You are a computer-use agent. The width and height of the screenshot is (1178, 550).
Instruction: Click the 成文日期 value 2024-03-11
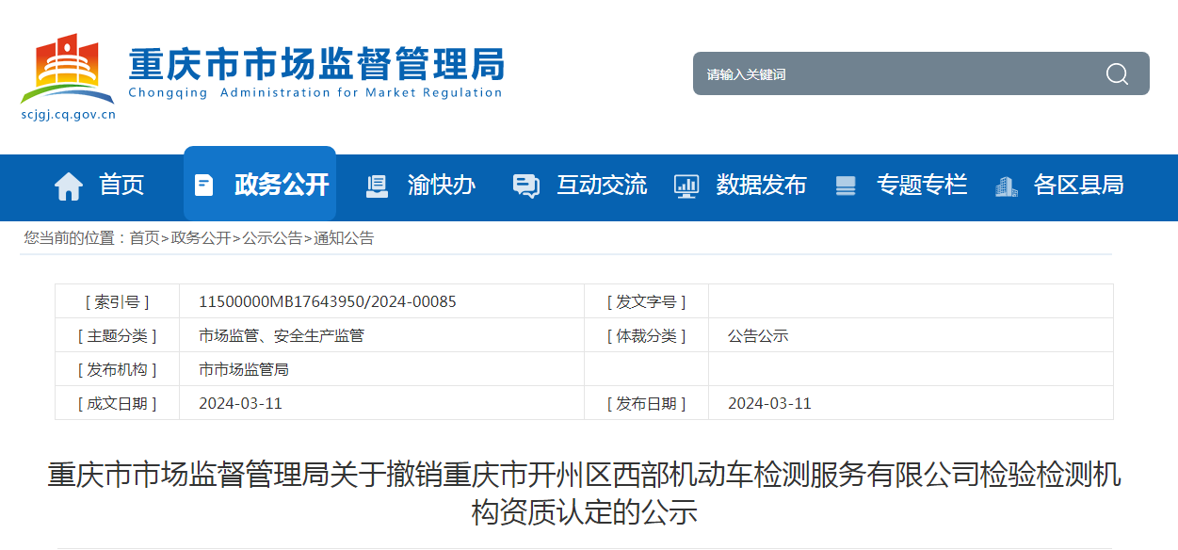240,403
